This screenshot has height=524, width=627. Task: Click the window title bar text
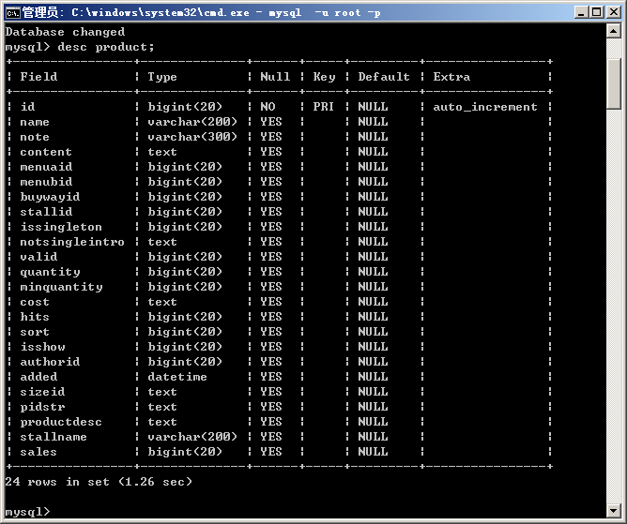(x=201, y=13)
